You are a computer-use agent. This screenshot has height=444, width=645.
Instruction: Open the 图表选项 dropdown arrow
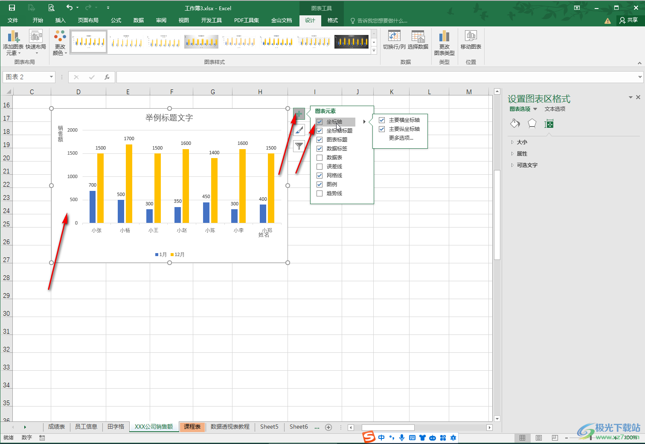click(x=535, y=109)
